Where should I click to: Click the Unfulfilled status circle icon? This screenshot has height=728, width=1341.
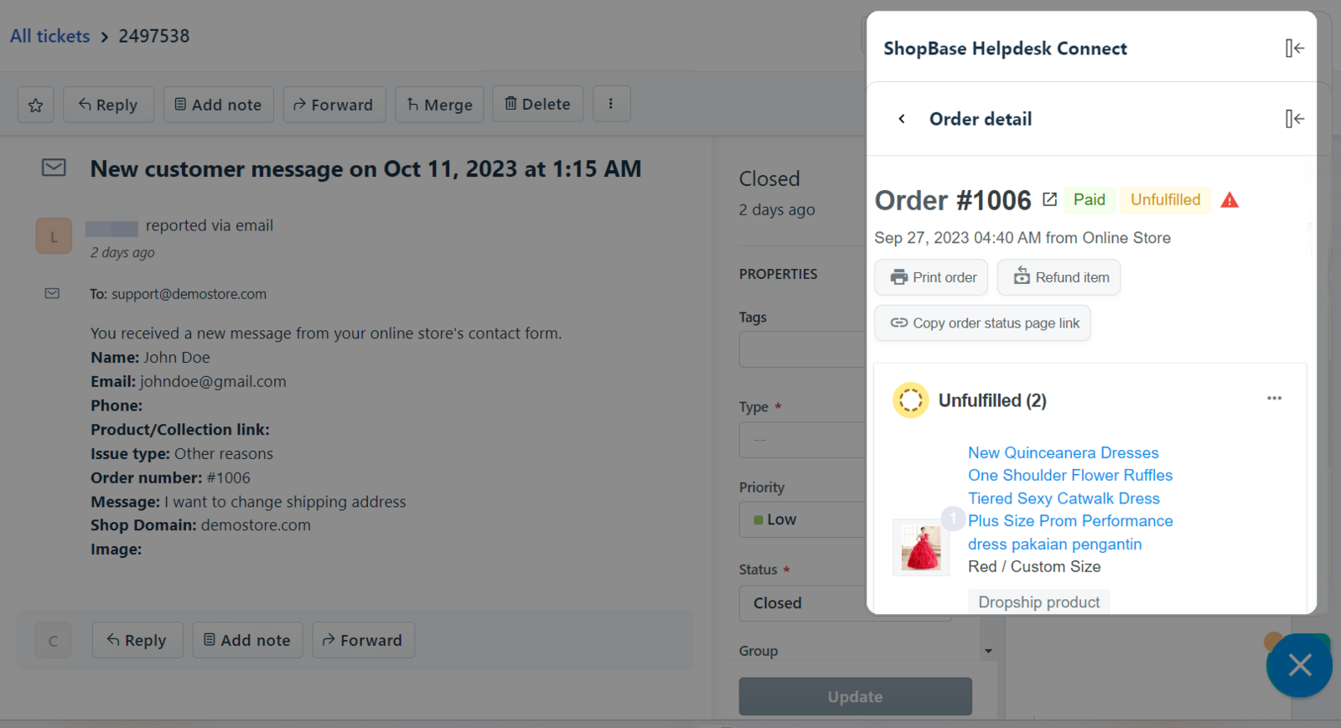910,400
